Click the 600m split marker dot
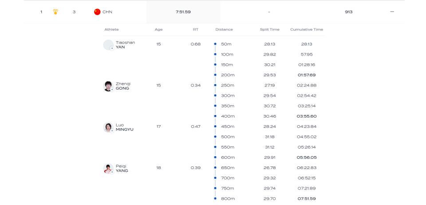Screen dimensions: 426x205 pos(215,158)
